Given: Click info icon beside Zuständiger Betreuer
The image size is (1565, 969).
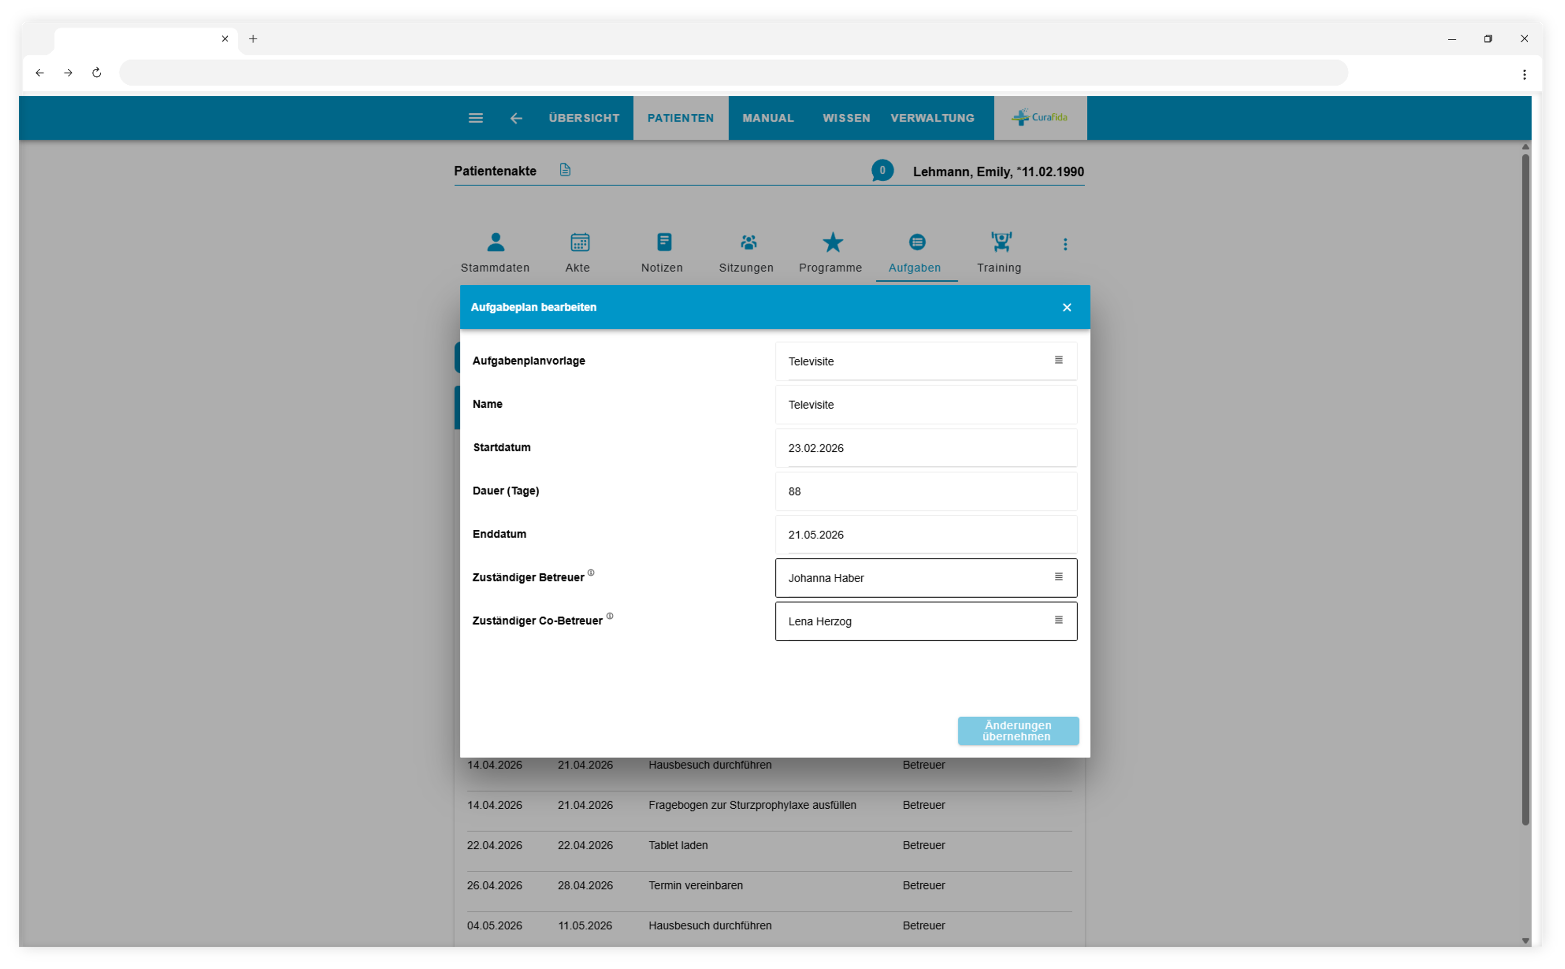Looking at the screenshot, I should click(591, 573).
